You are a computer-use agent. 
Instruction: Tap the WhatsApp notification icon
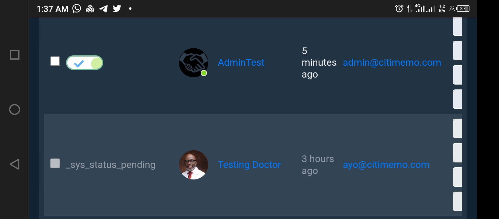point(77,9)
